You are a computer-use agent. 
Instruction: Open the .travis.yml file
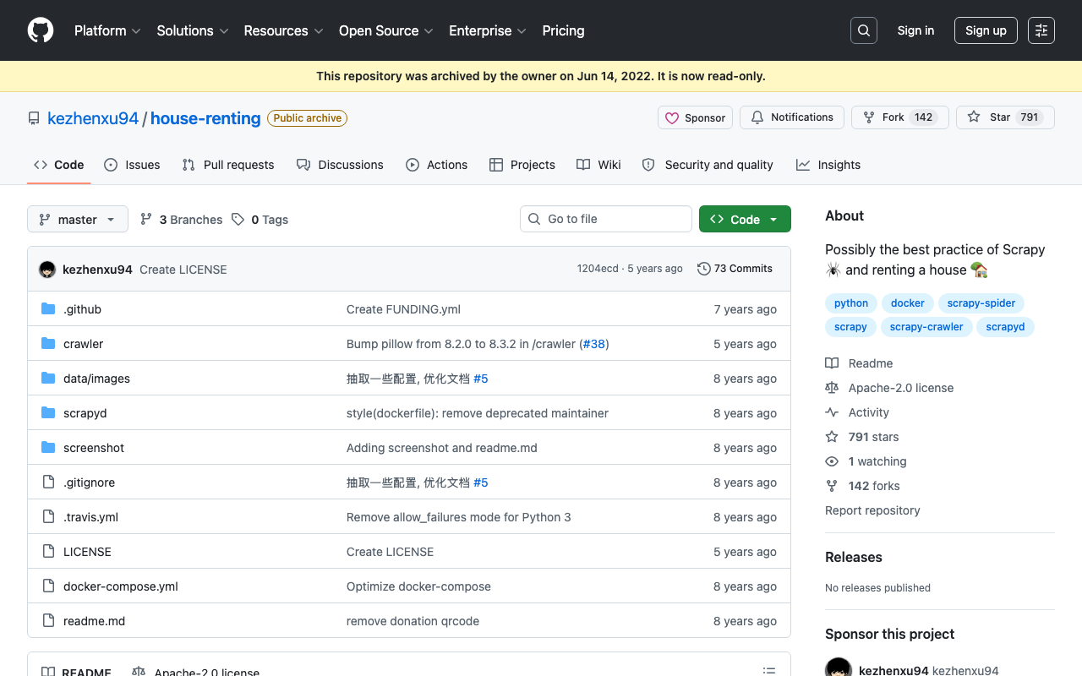(90, 517)
